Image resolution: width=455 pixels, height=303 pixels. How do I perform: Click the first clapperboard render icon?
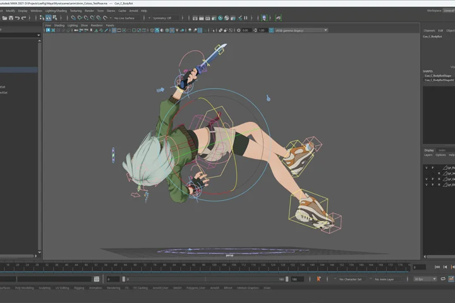click(x=195, y=18)
